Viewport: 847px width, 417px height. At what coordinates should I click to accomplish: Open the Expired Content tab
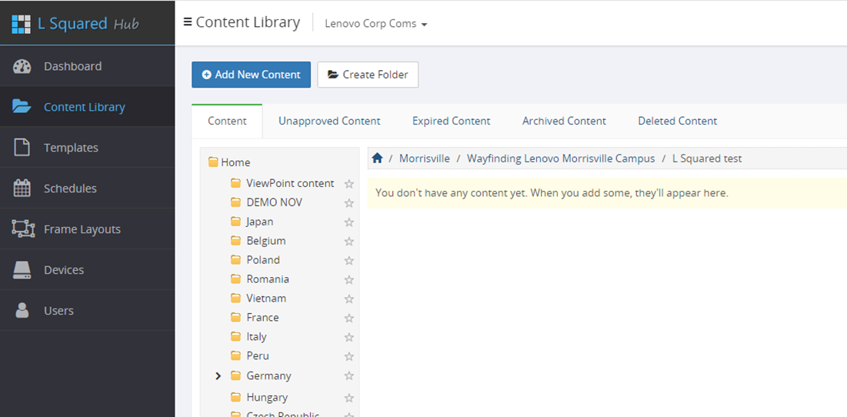451,121
